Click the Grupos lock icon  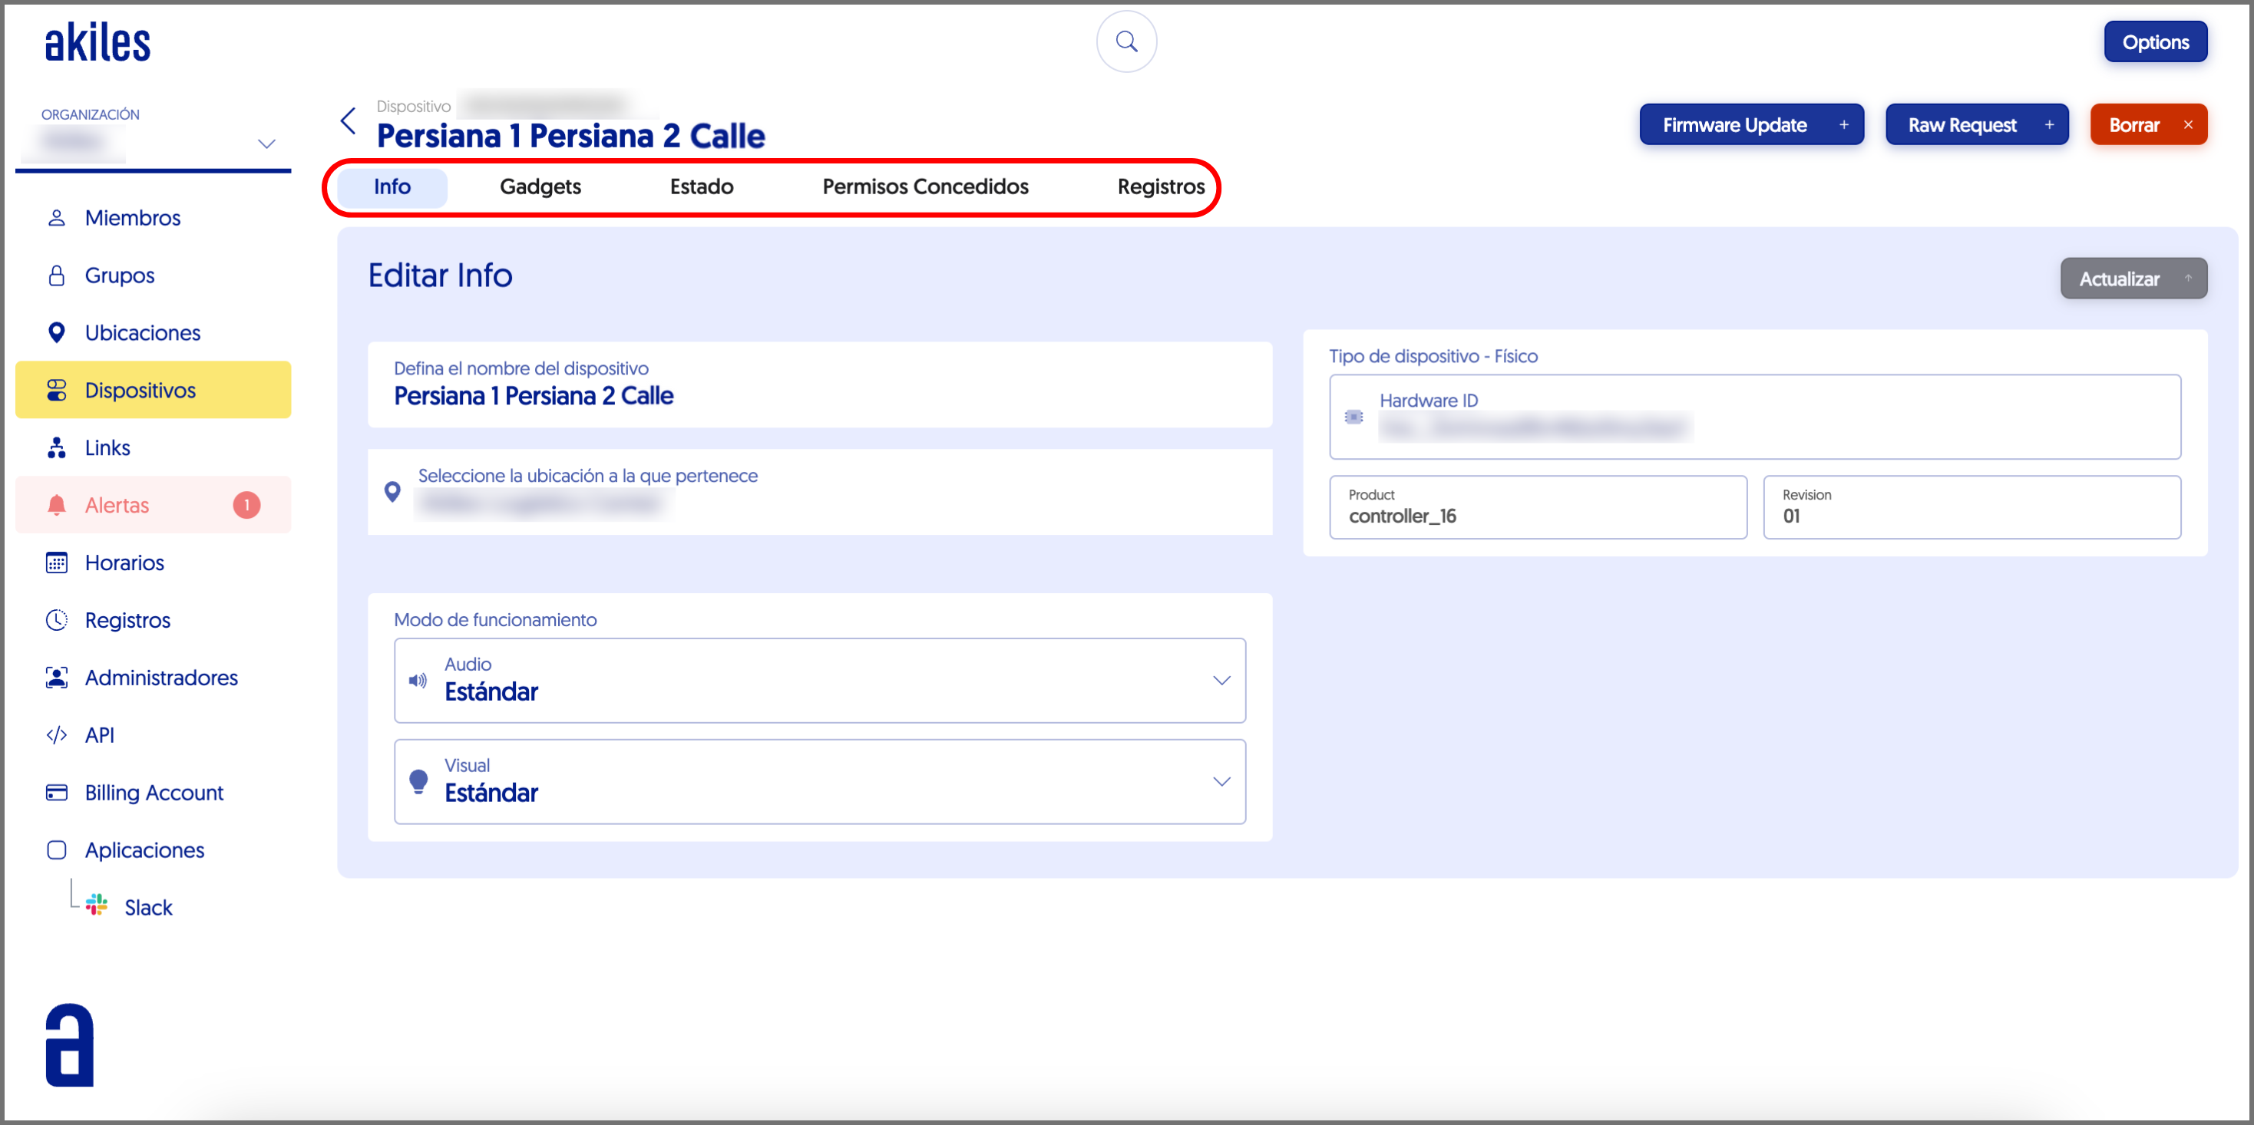pos(57,275)
